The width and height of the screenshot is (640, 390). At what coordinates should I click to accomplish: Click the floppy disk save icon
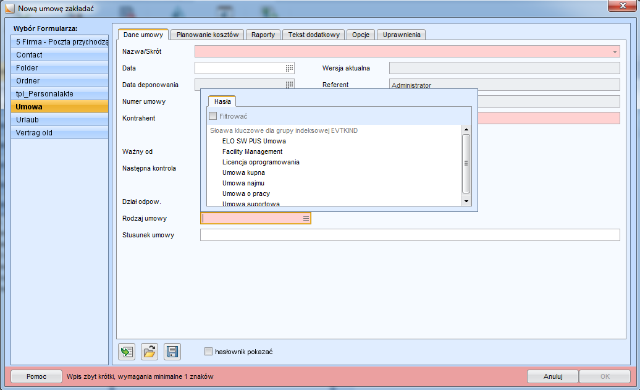(x=172, y=352)
